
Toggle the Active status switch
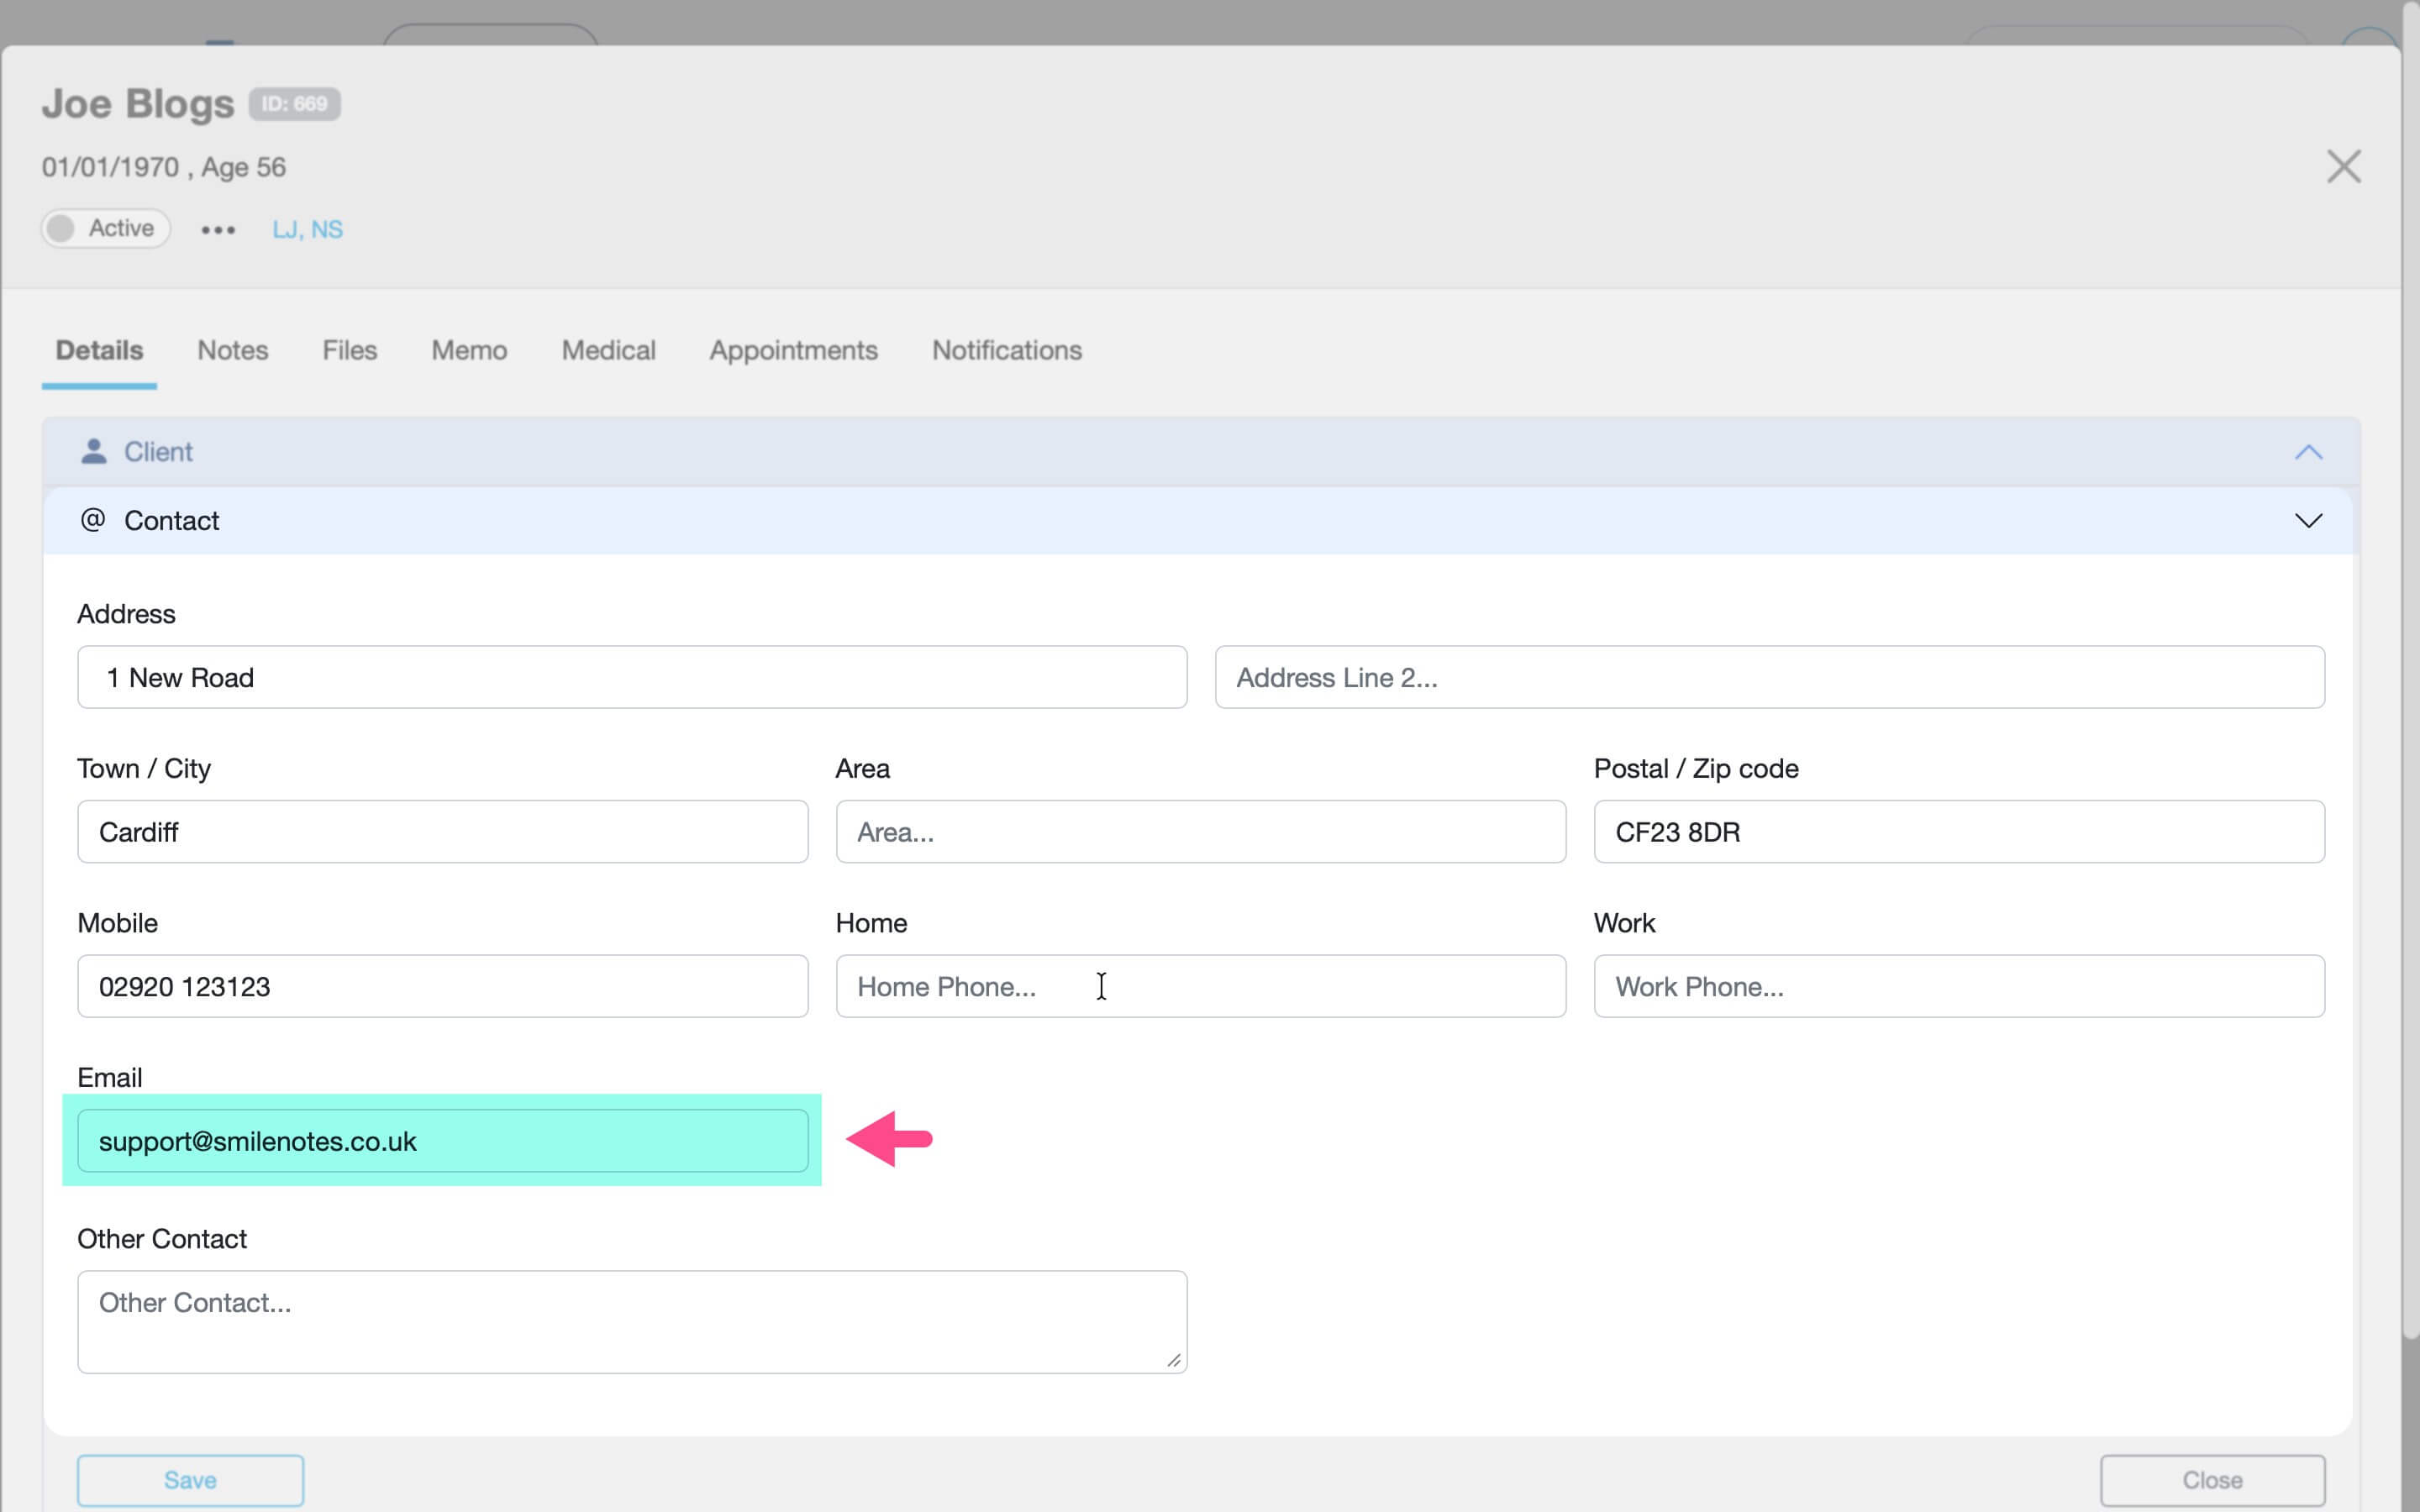coord(62,228)
